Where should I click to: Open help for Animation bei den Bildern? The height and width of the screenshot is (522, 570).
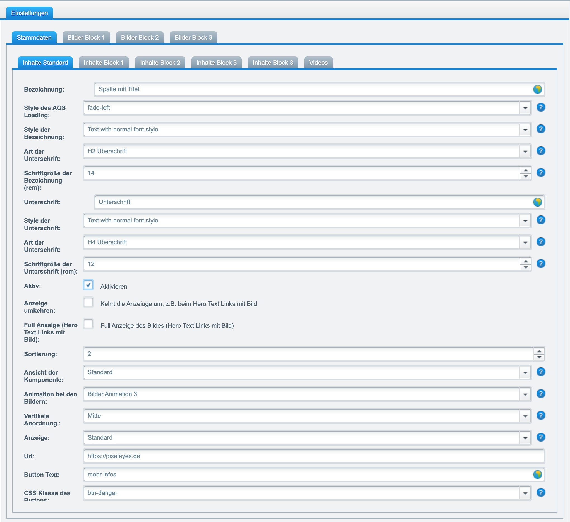tap(541, 394)
